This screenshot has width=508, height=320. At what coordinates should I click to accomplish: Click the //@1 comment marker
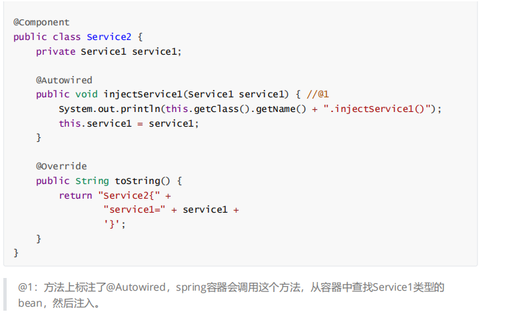(318, 94)
